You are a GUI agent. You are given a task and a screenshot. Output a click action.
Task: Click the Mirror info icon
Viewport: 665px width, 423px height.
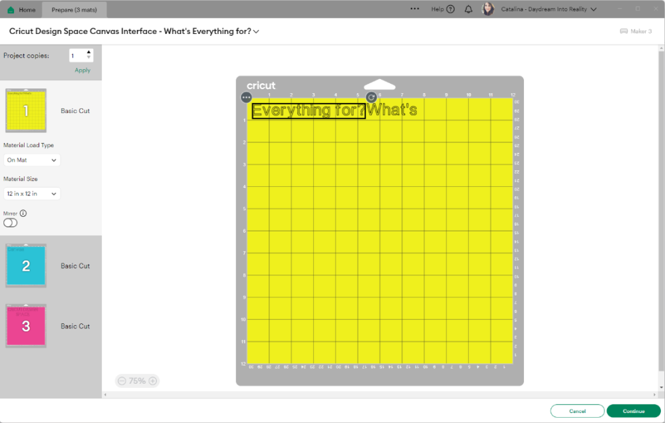tap(23, 213)
